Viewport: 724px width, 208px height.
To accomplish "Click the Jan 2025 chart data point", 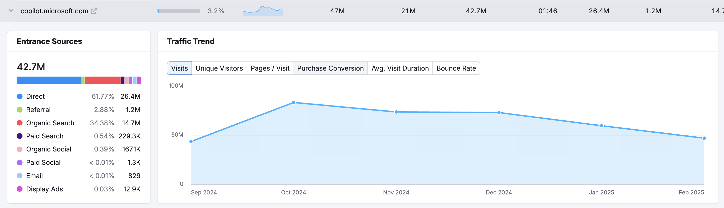I will (601, 126).
